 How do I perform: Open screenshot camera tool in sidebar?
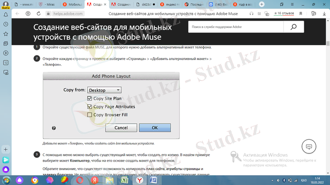click(6, 72)
